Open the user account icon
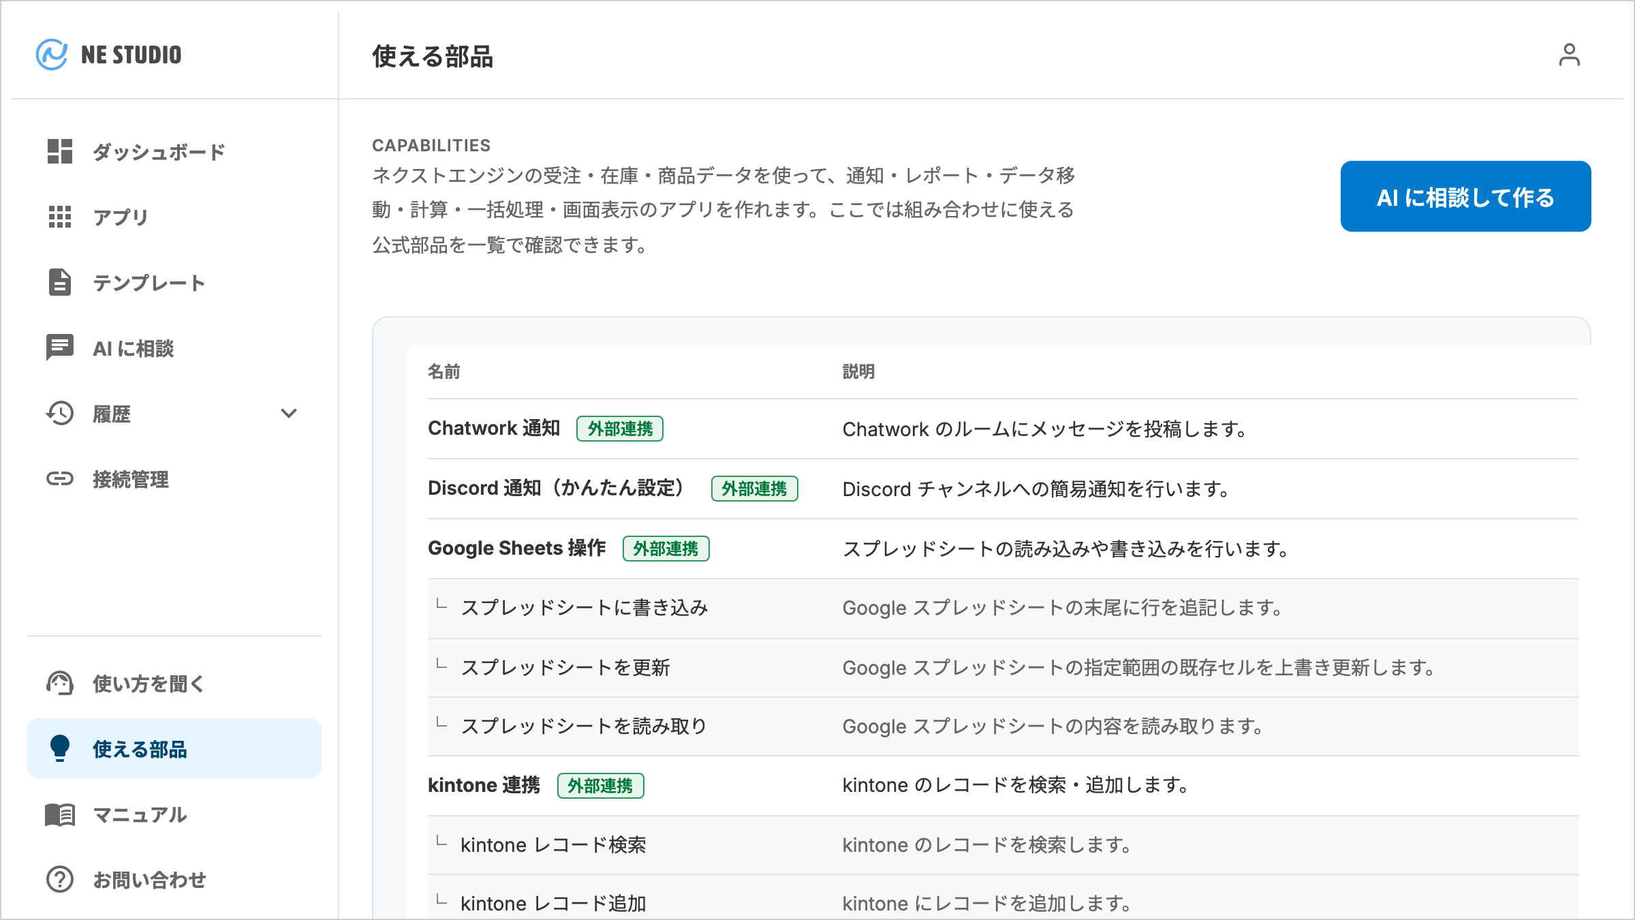This screenshot has width=1635, height=920. pyautogui.click(x=1569, y=55)
